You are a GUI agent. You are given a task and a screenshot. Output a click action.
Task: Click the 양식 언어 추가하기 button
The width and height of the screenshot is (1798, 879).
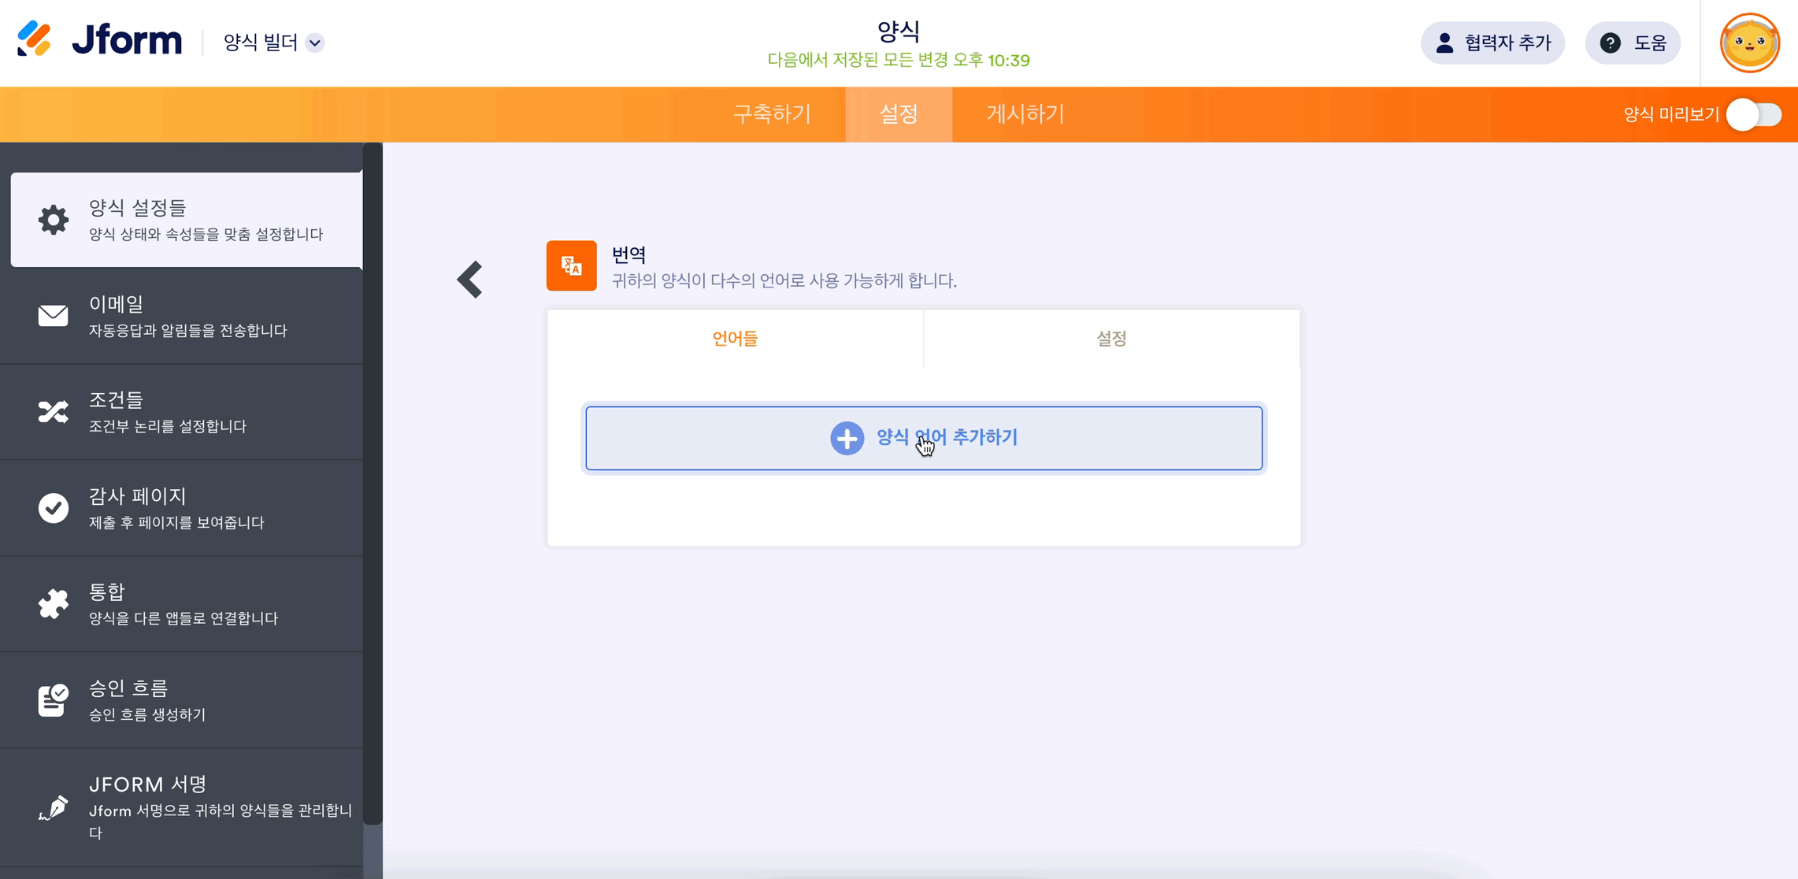924,438
